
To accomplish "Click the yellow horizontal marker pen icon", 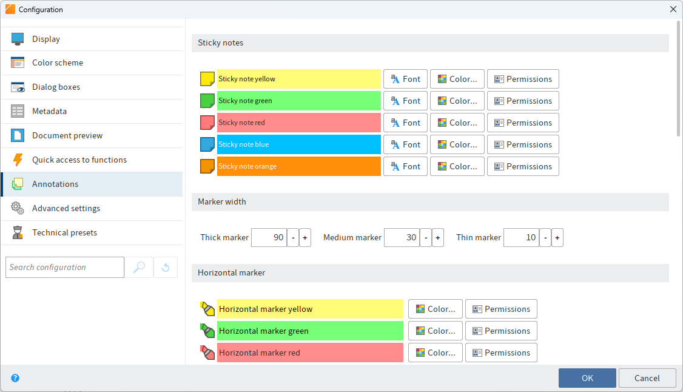I will click(x=207, y=308).
